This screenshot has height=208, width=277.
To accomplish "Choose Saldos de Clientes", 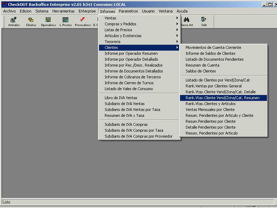I will [x=223, y=71].
